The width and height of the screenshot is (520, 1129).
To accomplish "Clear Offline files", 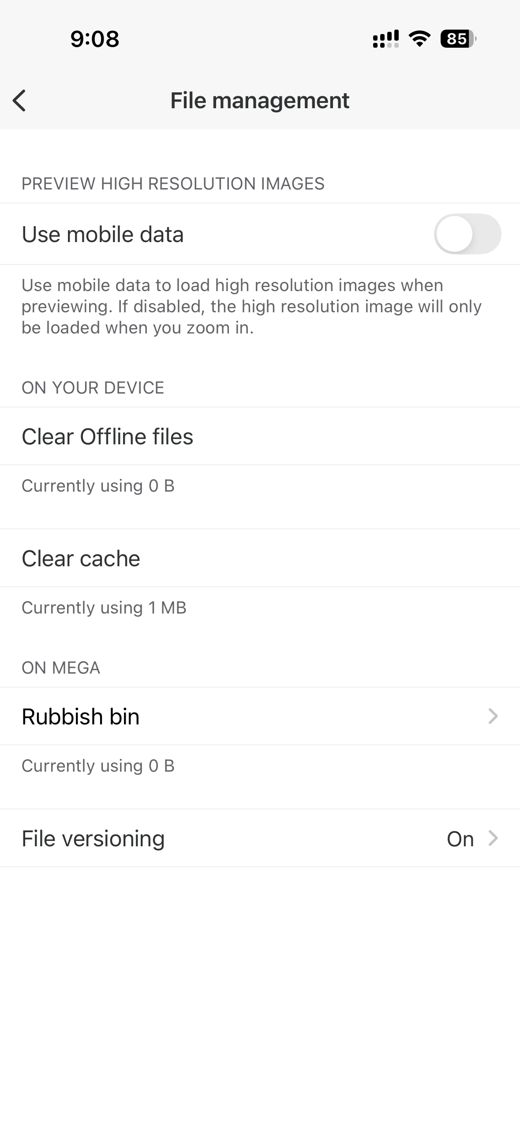I will coord(108,436).
